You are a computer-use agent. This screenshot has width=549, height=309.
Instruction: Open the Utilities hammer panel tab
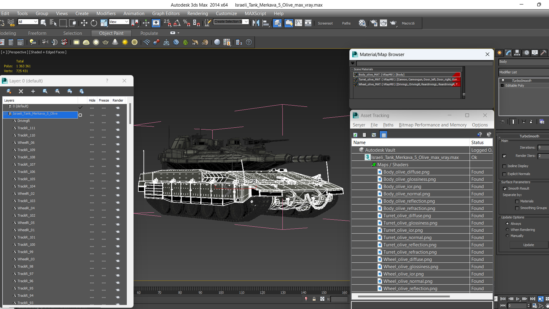(x=544, y=53)
